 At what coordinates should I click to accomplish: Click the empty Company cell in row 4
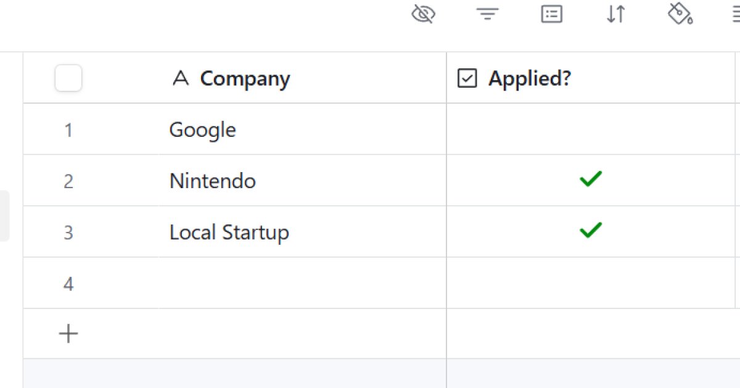click(302, 283)
